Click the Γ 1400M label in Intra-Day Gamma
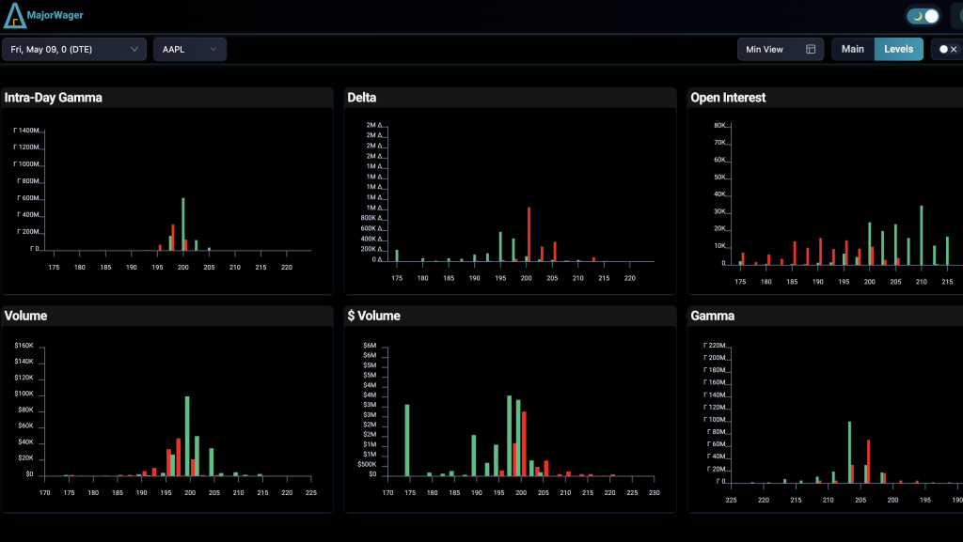This screenshot has width=963, height=542. 25,131
